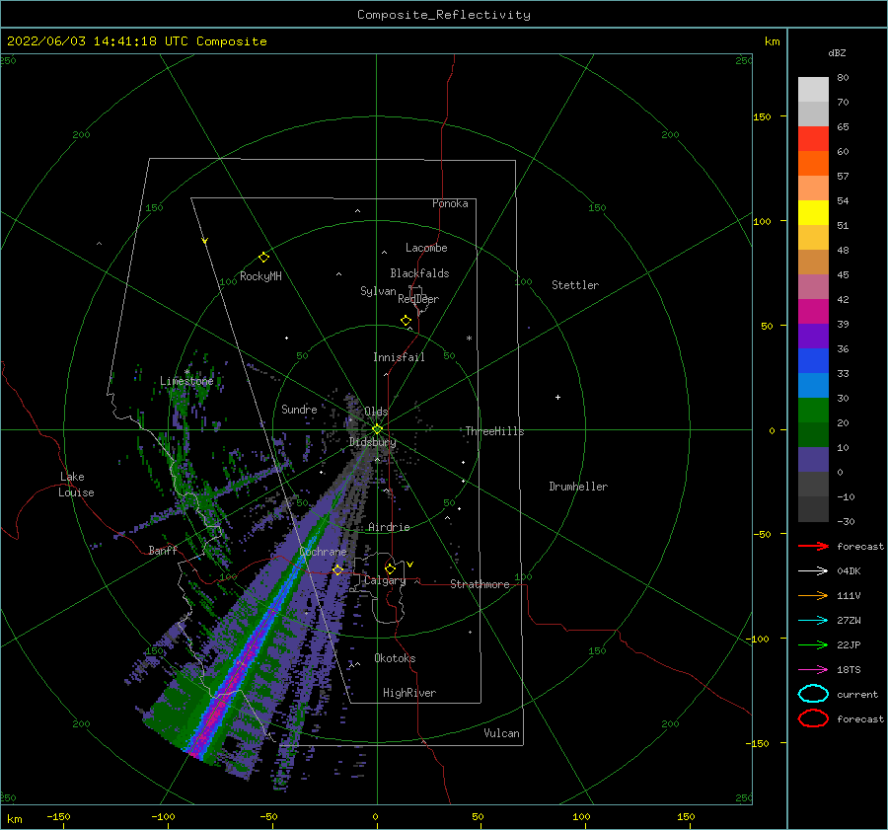Viewport: 888px width, 830px height.
Task: Select the orange 111V arrow legend icon
Action: [x=813, y=595]
